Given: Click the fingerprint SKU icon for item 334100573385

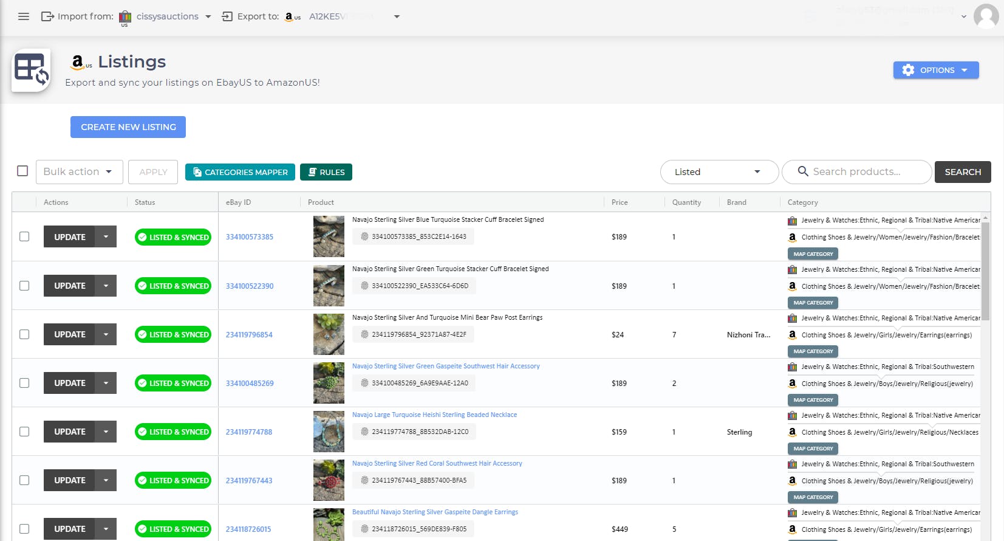Looking at the screenshot, I should pos(364,236).
